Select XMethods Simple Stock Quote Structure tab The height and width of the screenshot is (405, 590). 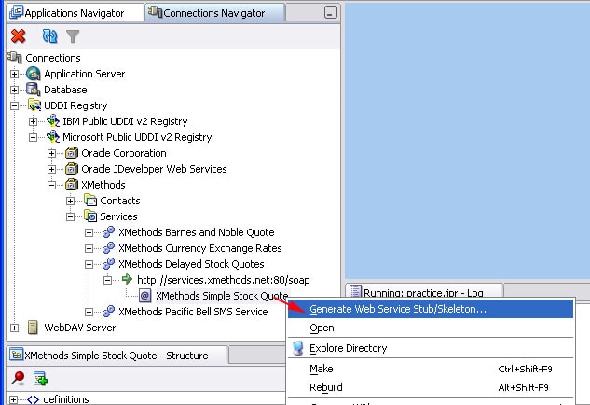(117, 356)
